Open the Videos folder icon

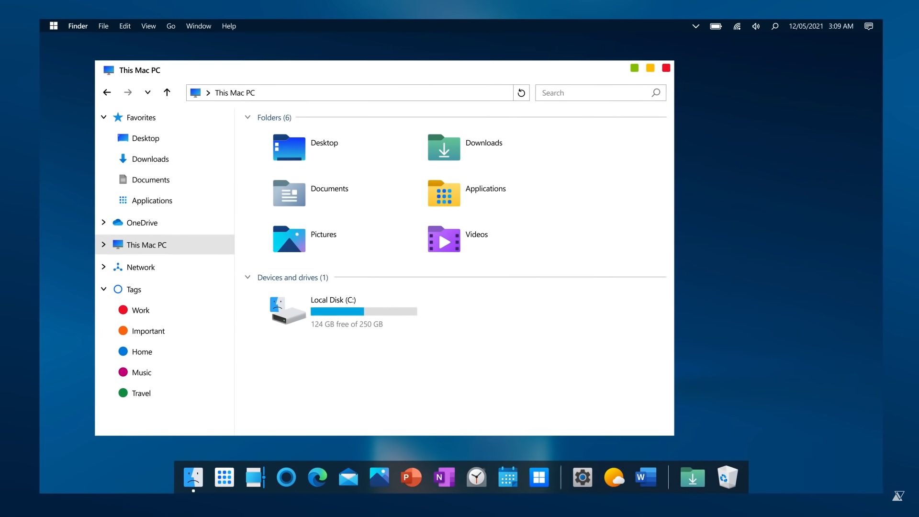[x=444, y=238]
